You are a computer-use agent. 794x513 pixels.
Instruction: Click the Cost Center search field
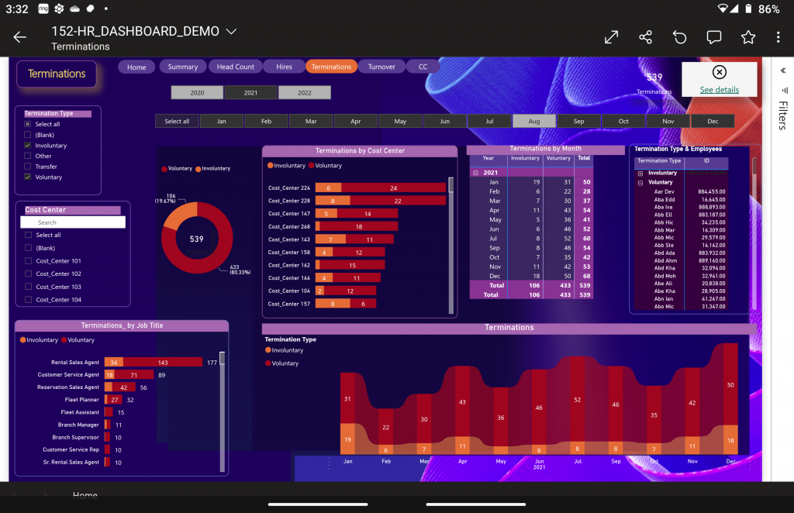(x=73, y=222)
